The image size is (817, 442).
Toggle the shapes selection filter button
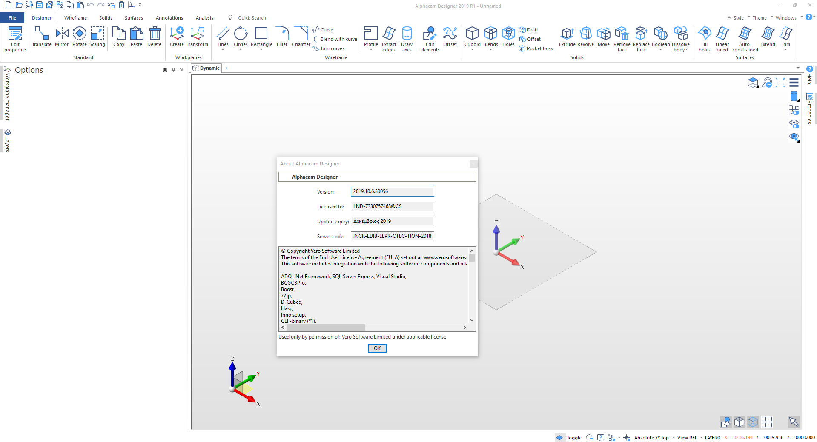click(726, 422)
